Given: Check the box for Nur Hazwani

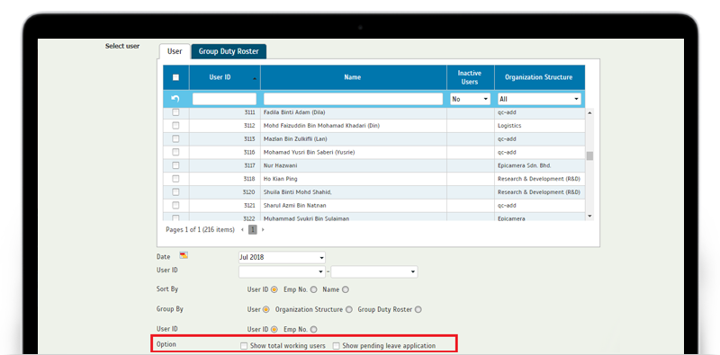Looking at the screenshot, I should coord(175,165).
